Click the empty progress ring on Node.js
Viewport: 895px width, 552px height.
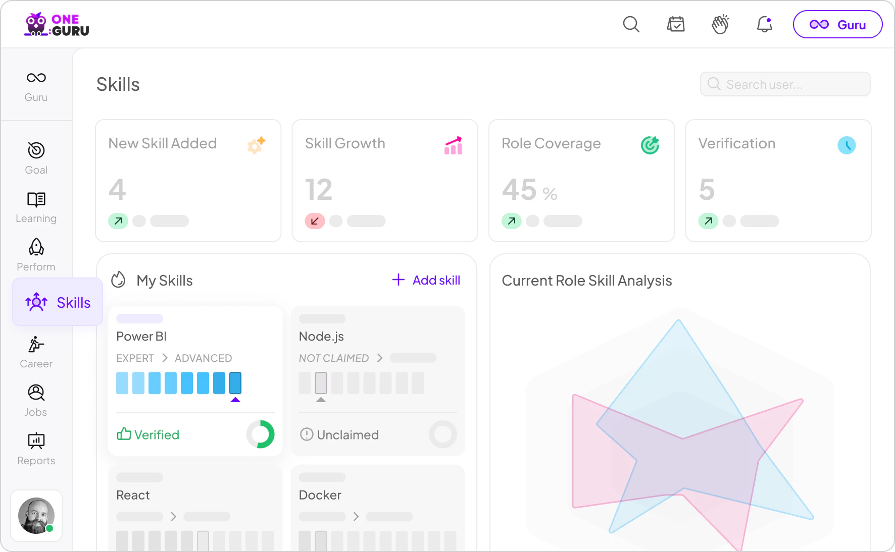tap(443, 434)
